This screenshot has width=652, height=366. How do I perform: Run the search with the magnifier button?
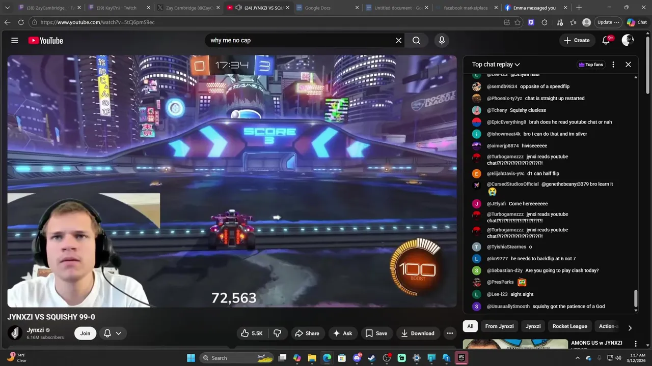(416, 40)
